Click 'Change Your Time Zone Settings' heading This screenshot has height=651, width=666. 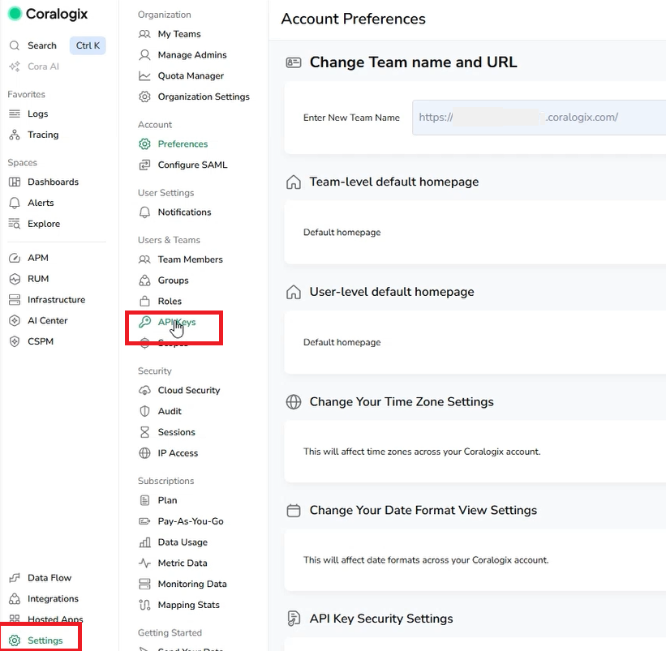[402, 401]
